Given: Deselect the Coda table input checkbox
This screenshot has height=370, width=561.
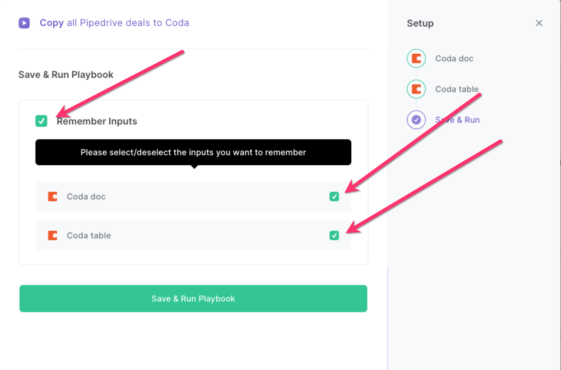Looking at the screenshot, I should coord(334,235).
